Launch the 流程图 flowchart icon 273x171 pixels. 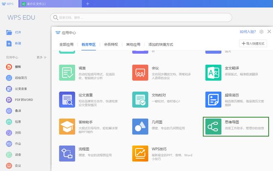[67, 154]
